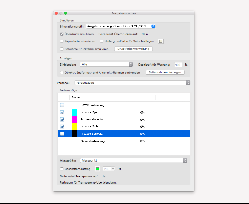Enable the Papierfarbe simulieren checkbox
Viewport: 249px width, 204px height.
click(x=62, y=41)
